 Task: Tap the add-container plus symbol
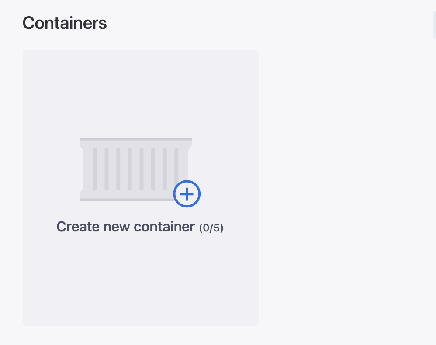tap(187, 194)
